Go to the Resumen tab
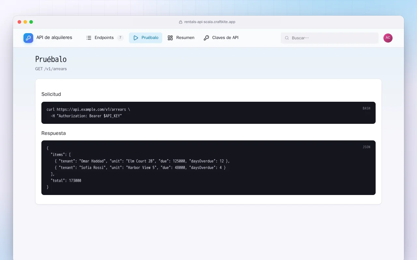Image resolution: width=417 pixels, height=260 pixels. 181,38
